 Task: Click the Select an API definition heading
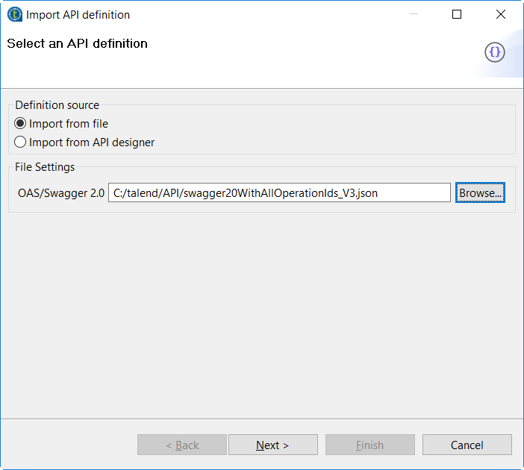pos(78,43)
